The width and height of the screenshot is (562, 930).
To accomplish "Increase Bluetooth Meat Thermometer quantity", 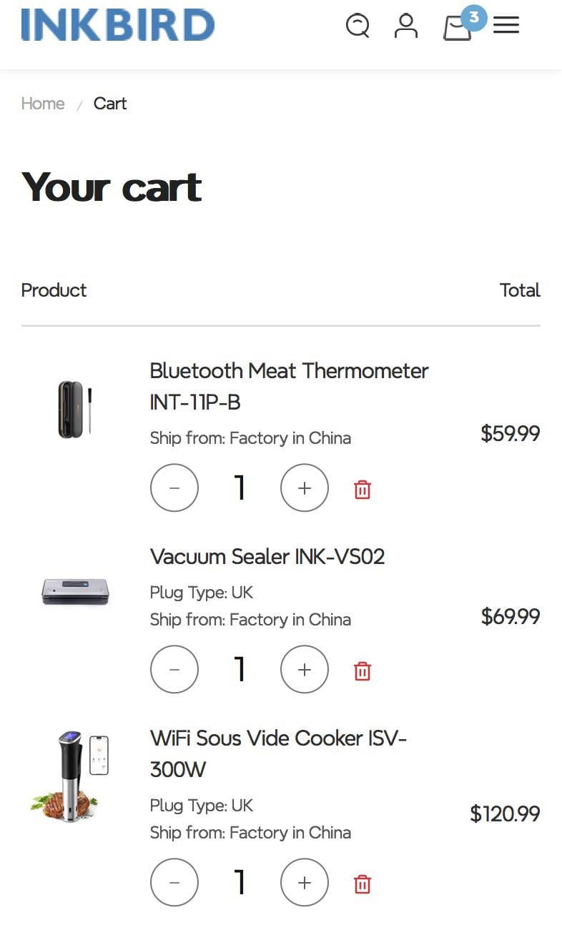I will [x=305, y=488].
